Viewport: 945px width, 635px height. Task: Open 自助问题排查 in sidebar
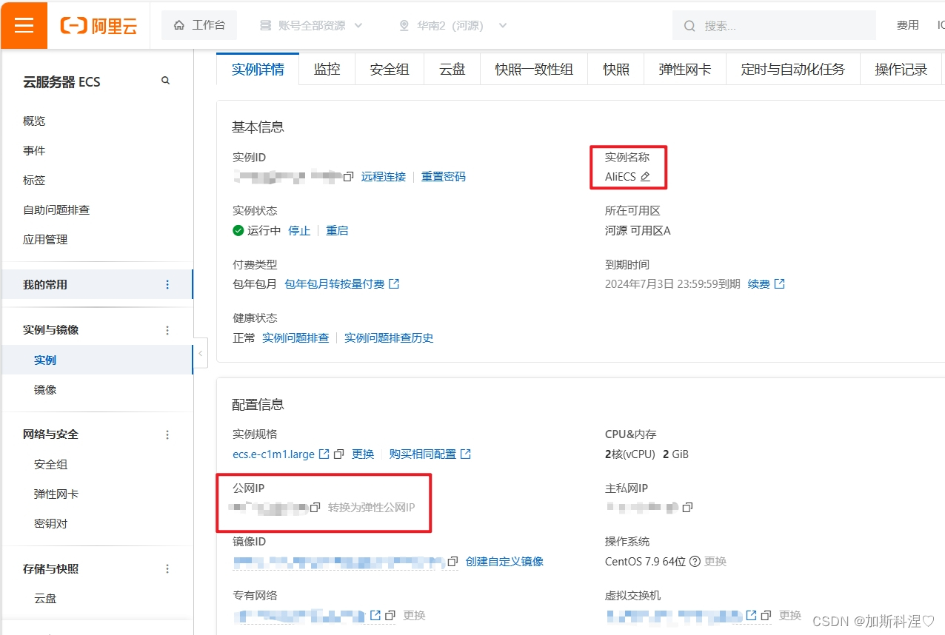tap(56, 210)
